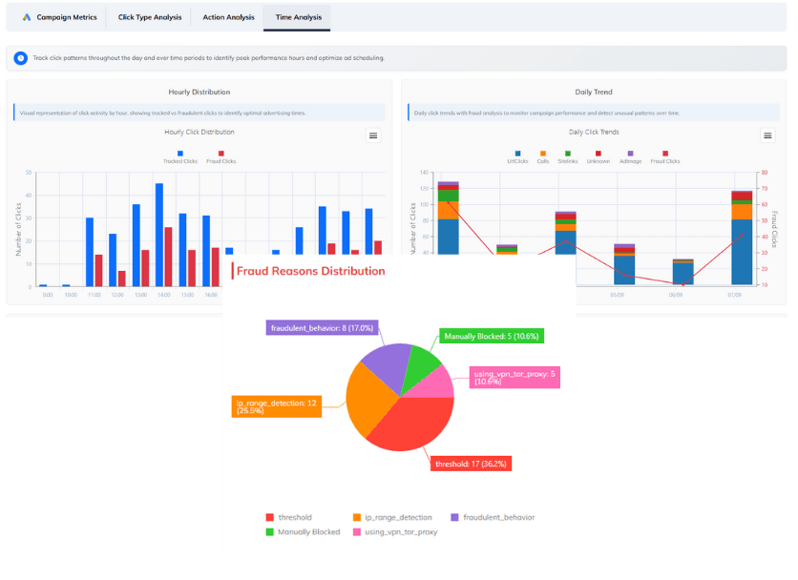Click the Time Analysis tab
The image size is (798, 580).
pos(297,17)
